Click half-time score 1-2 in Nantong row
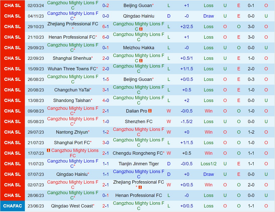The image size is (275, 212). coord(251,132)
